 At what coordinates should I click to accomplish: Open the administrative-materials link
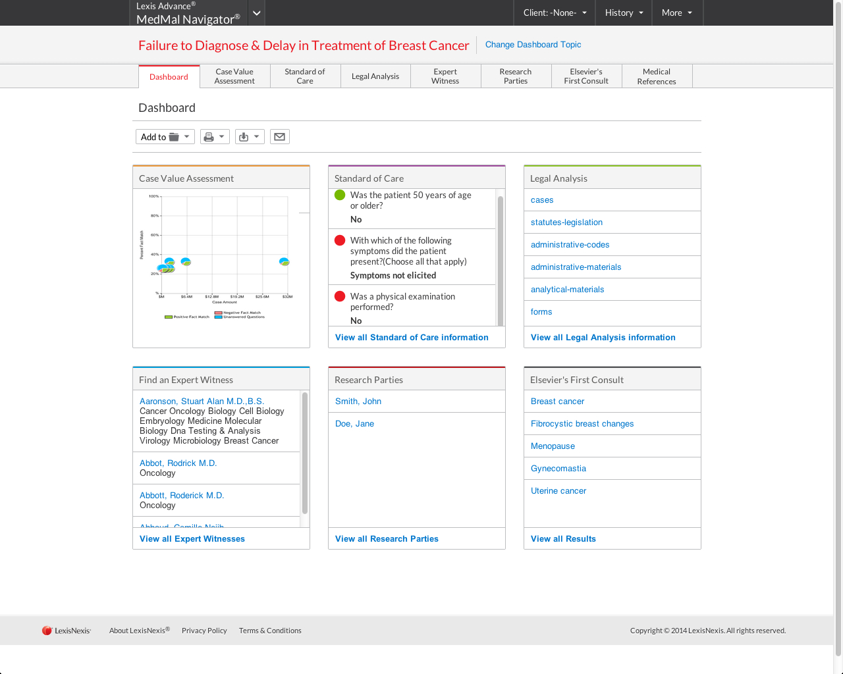(576, 267)
